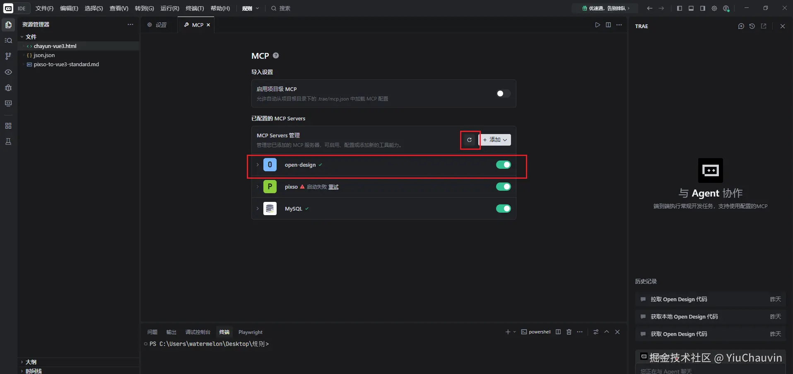This screenshot has width=793, height=374.
Task: Open the 规则 workspace dropdown in the title bar
Action: point(251,8)
